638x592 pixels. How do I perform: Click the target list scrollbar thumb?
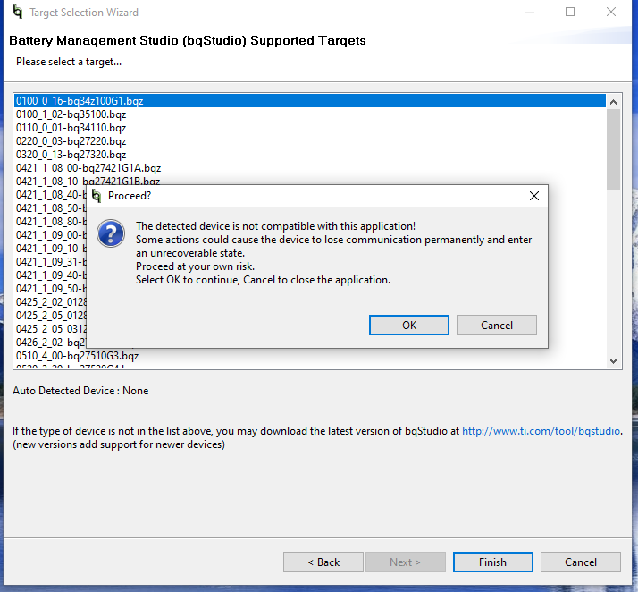613,149
